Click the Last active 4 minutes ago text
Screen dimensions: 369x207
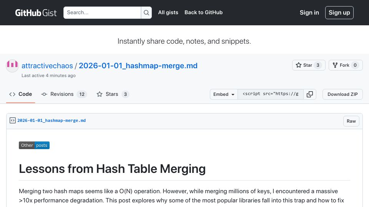tap(48, 76)
